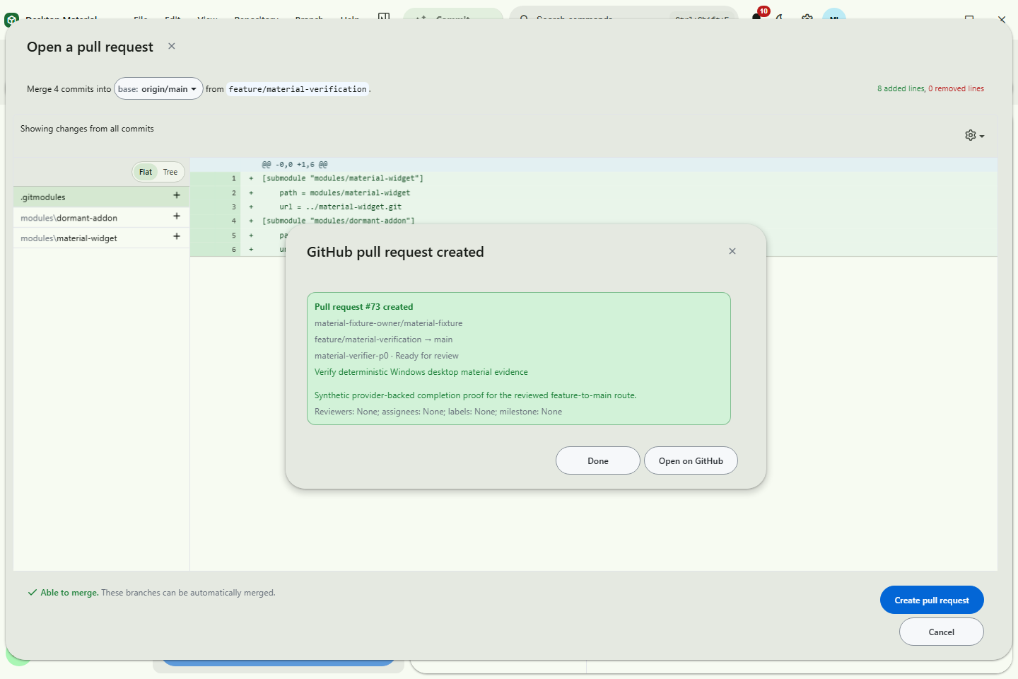This screenshot has width=1018, height=679.
Task: Click the 'Reviewers: None; assignees: None' line
Action: [x=438, y=412]
